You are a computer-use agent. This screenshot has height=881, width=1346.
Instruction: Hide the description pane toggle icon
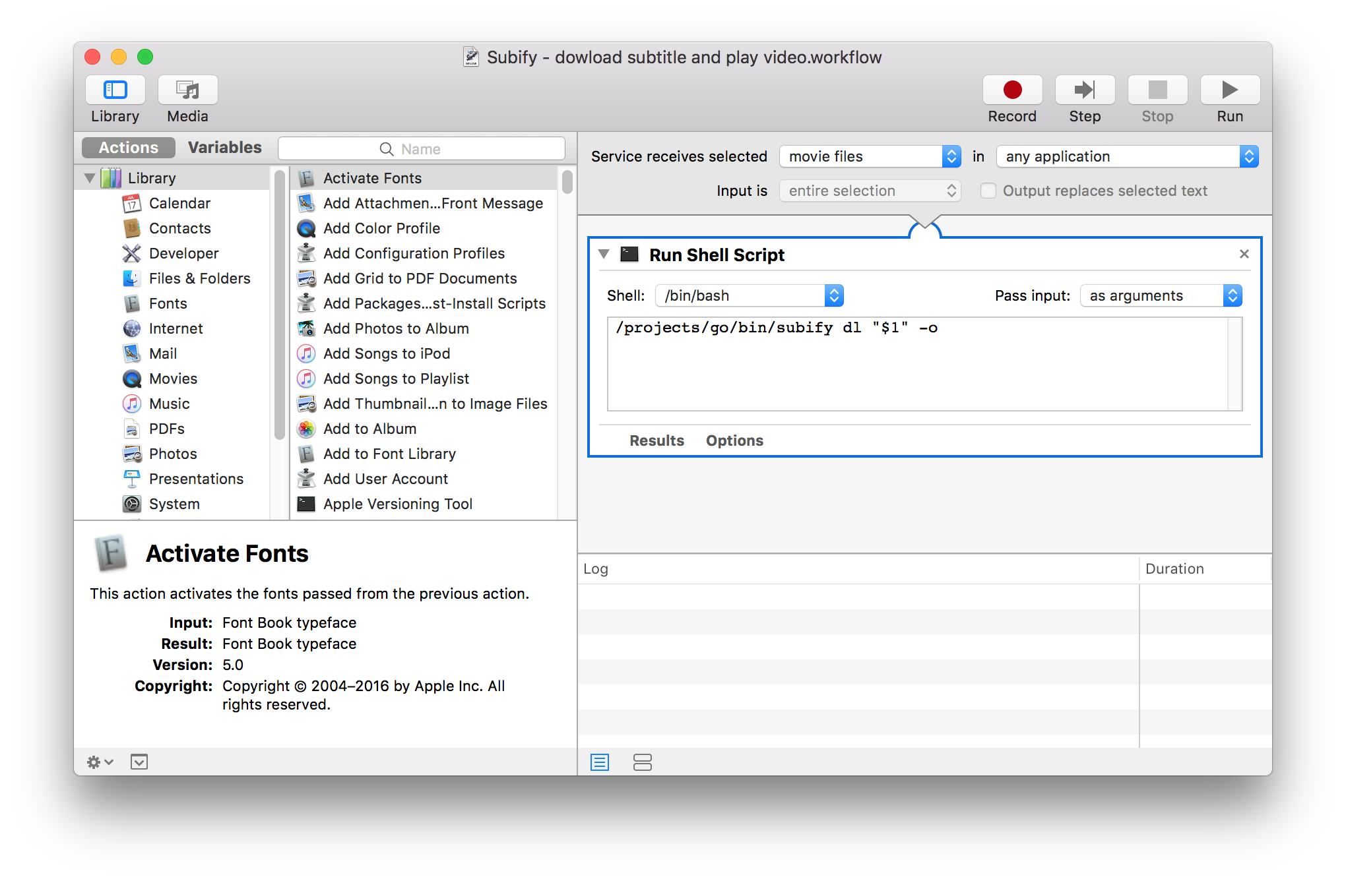click(139, 762)
